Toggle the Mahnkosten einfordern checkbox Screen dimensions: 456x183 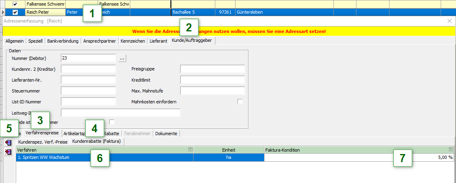click(x=240, y=102)
